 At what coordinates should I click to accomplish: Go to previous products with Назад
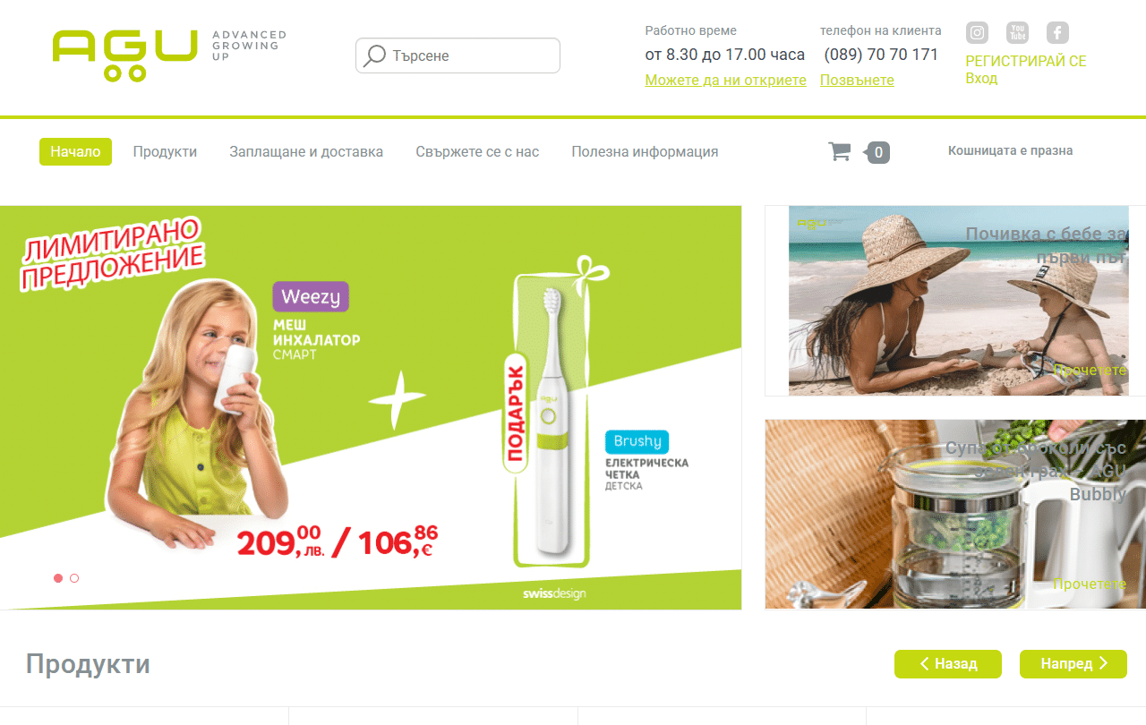click(x=948, y=664)
